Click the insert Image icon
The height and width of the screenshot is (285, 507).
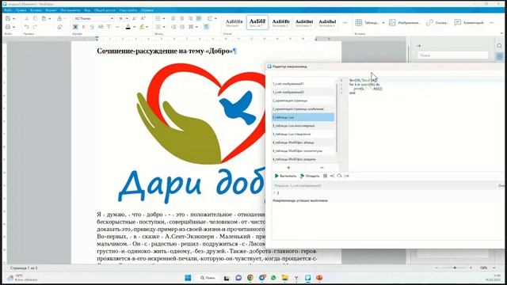pyautogui.click(x=392, y=23)
